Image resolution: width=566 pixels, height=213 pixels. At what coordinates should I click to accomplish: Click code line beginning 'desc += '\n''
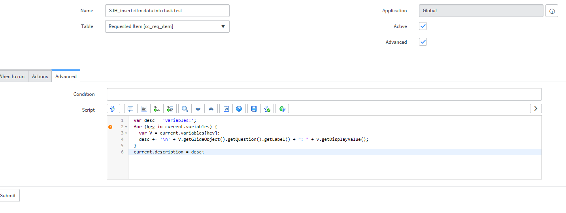pos(253,139)
